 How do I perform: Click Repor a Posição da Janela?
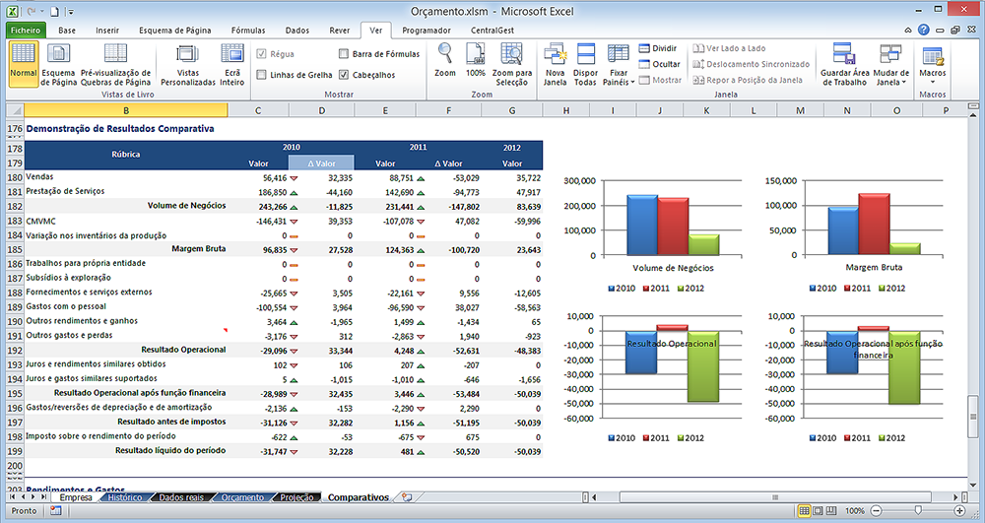748,80
